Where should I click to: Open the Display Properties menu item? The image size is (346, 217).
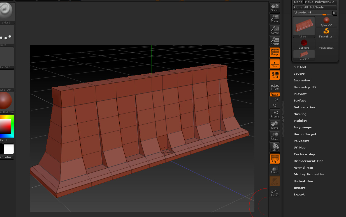[x=309, y=174]
